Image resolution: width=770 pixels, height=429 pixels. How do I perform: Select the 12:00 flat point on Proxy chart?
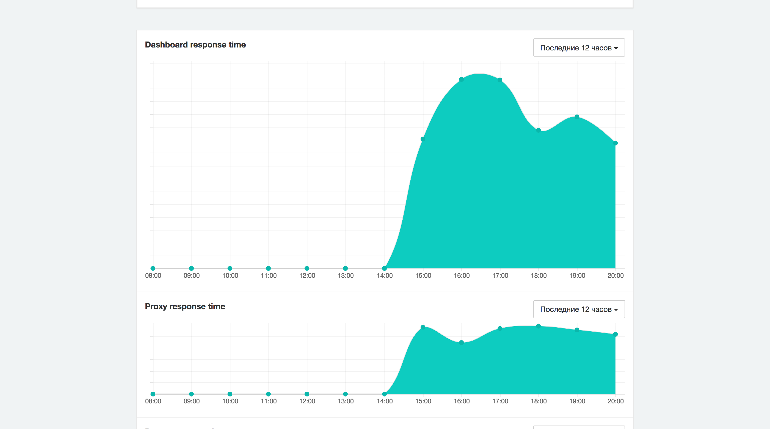coord(307,394)
